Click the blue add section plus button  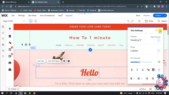(x=90, y=50)
